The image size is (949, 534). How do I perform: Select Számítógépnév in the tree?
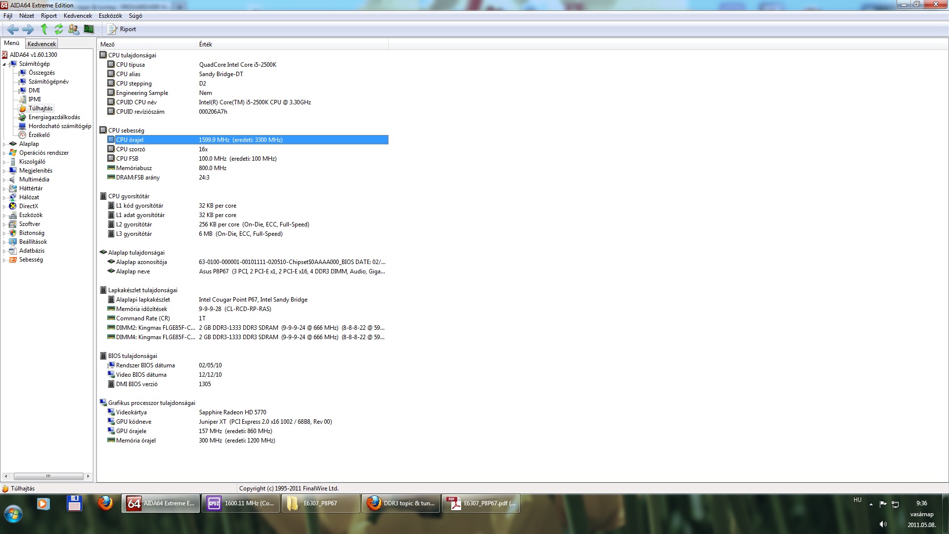coord(48,82)
